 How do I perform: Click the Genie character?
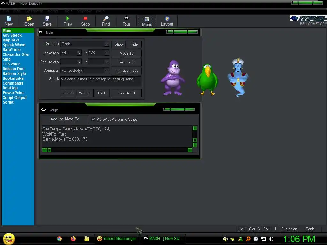[238, 77]
